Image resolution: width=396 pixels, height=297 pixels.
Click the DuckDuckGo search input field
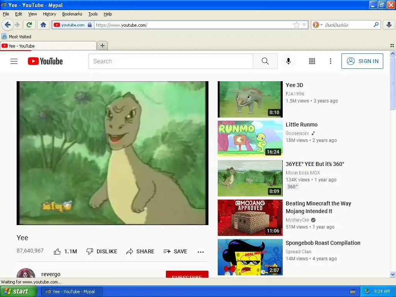coord(348,25)
